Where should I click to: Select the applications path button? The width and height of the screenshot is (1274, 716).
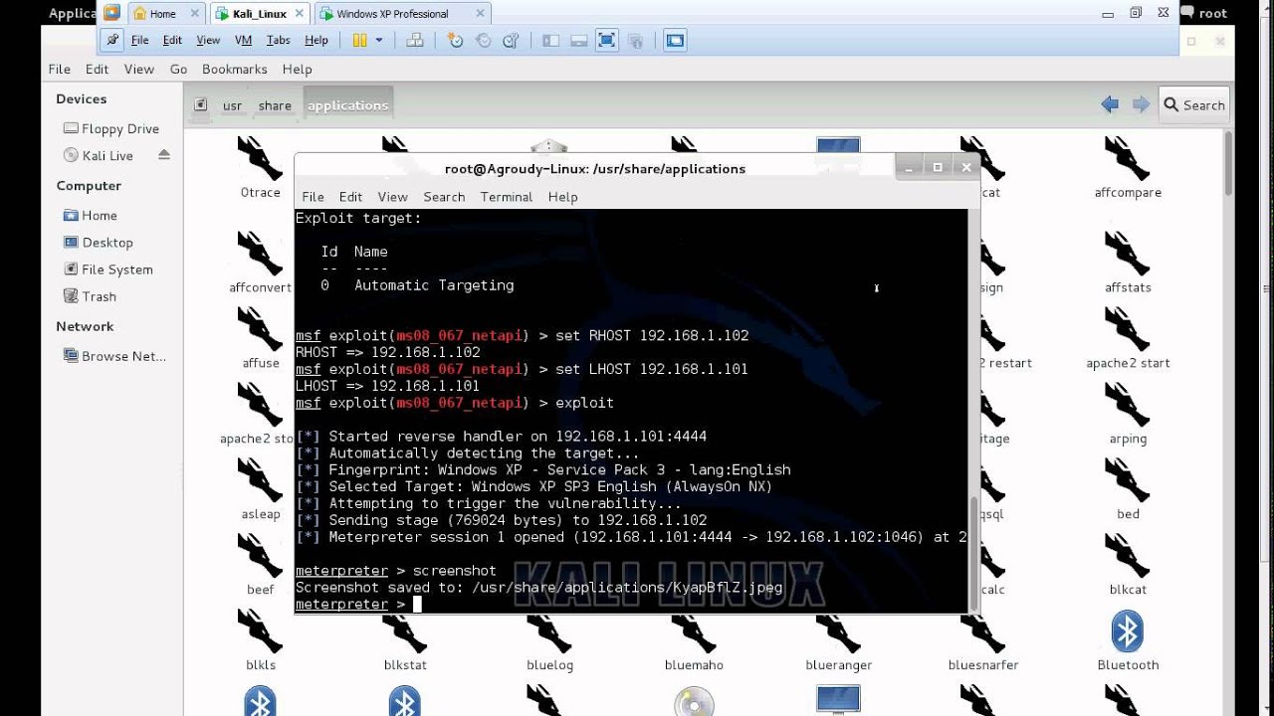(347, 105)
